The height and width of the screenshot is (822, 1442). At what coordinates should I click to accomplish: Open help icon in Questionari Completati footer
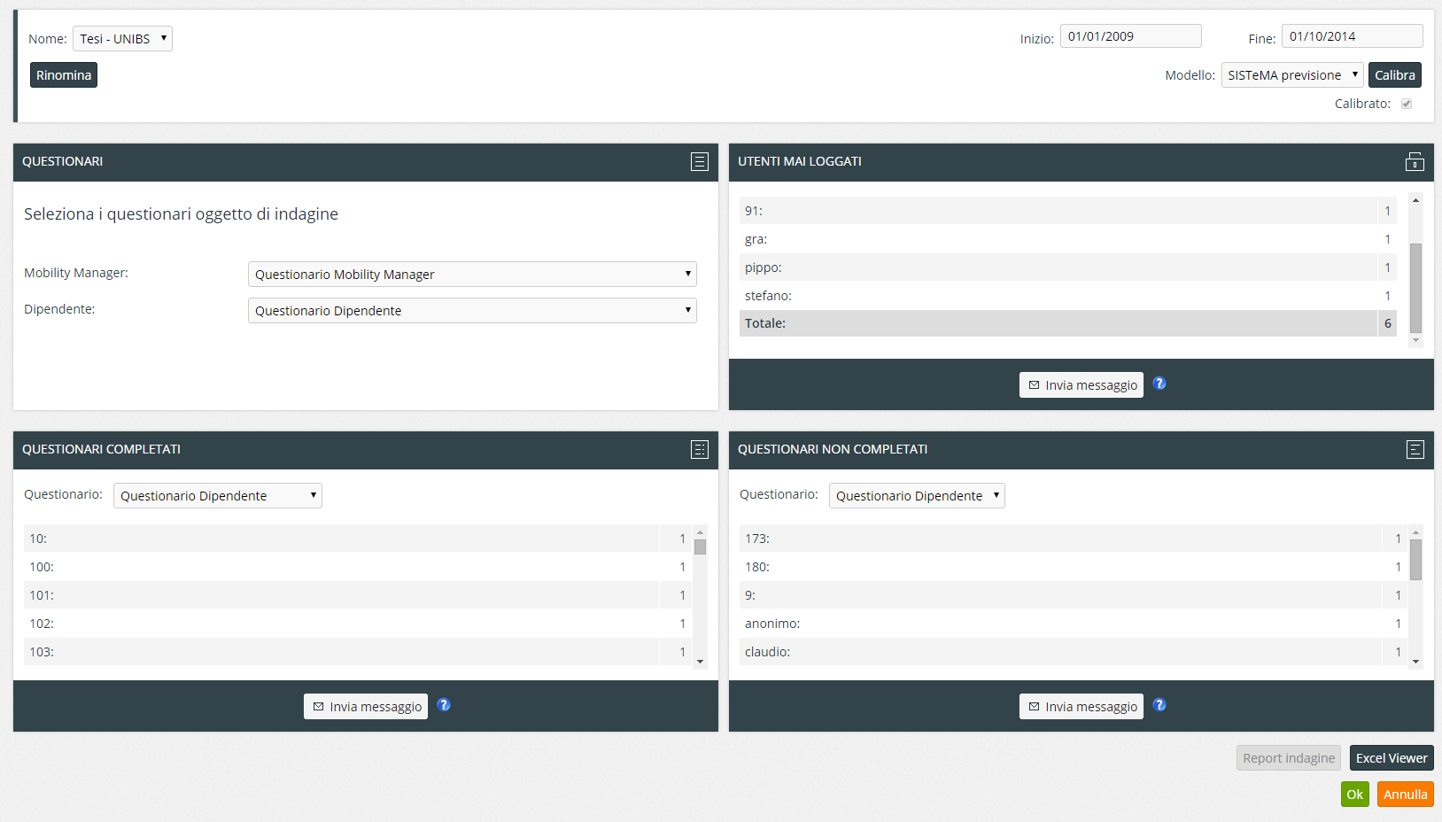tap(444, 705)
